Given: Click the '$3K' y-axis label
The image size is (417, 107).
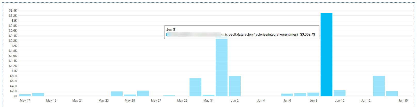Looking at the screenshot, I should click(14, 21).
